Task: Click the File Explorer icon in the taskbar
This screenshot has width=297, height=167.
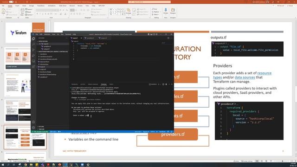Action: (31, 165)
